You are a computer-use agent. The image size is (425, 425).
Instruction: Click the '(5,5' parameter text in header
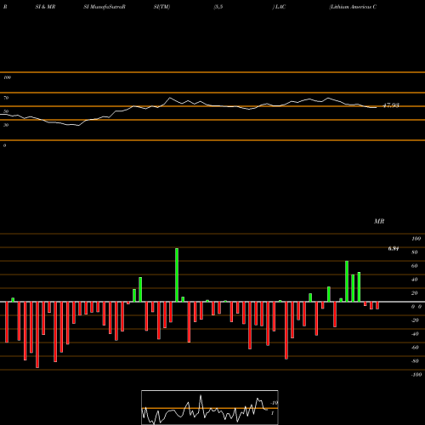(218, 7)
